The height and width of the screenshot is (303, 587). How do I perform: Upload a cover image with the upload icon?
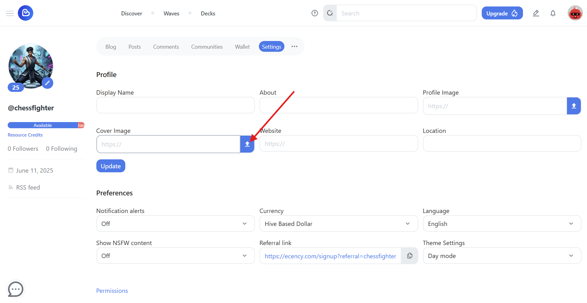[x=247, y=144]
